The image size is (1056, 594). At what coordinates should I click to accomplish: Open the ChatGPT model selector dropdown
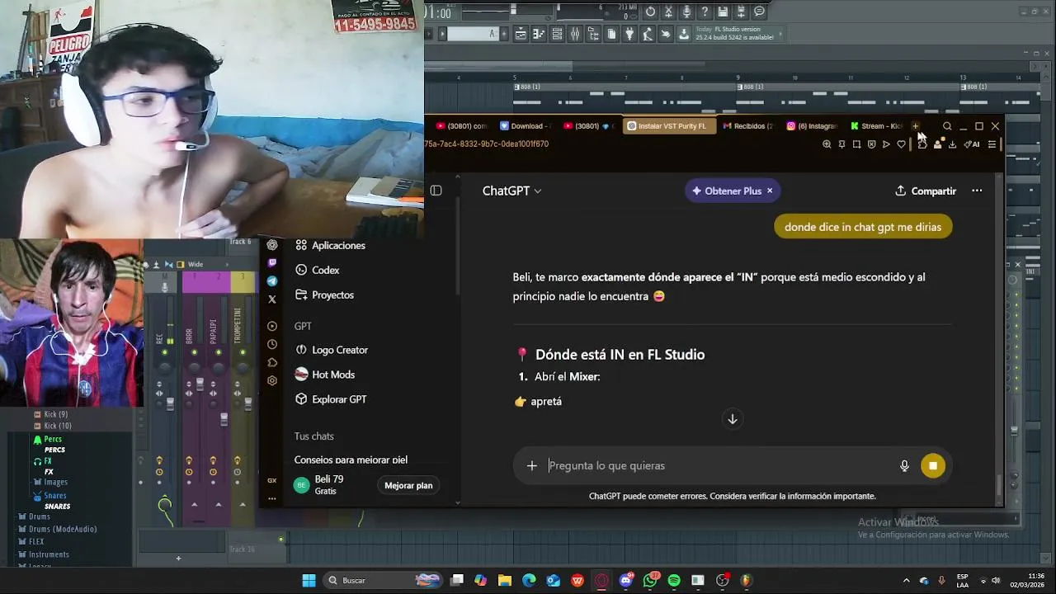tap(511, 191)
